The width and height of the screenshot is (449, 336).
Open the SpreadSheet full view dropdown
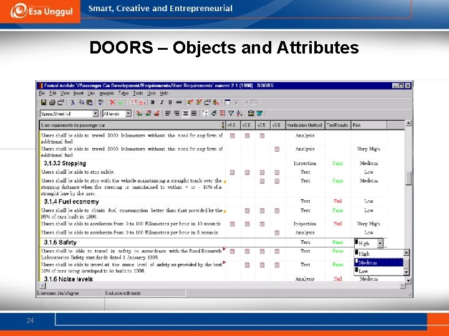click(95, 114)
